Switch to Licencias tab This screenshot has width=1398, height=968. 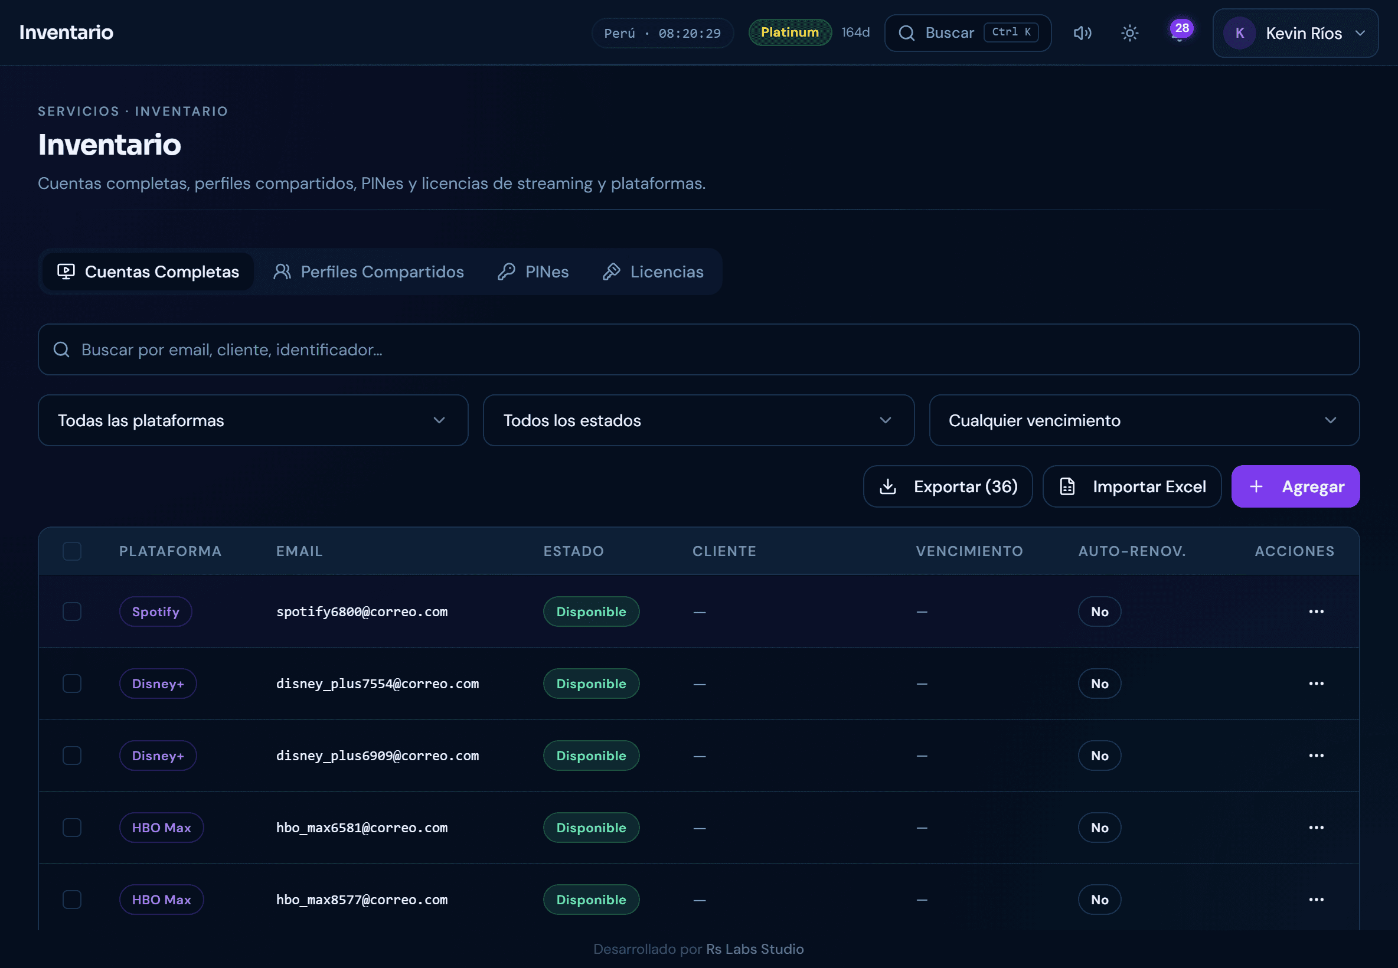click(653, 271)
